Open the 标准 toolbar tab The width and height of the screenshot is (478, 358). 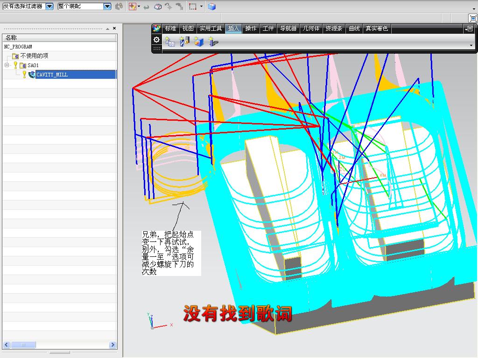pos(171,28)
